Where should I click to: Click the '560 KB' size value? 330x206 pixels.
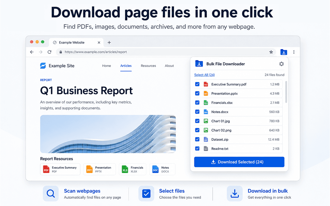(x=274, y=112)
